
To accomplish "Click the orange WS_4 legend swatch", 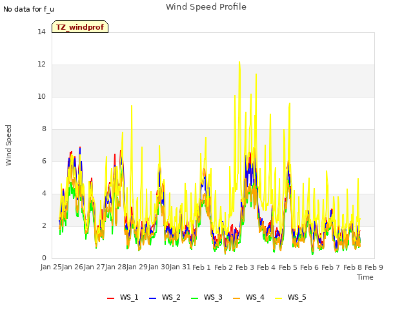I will 237,298.
